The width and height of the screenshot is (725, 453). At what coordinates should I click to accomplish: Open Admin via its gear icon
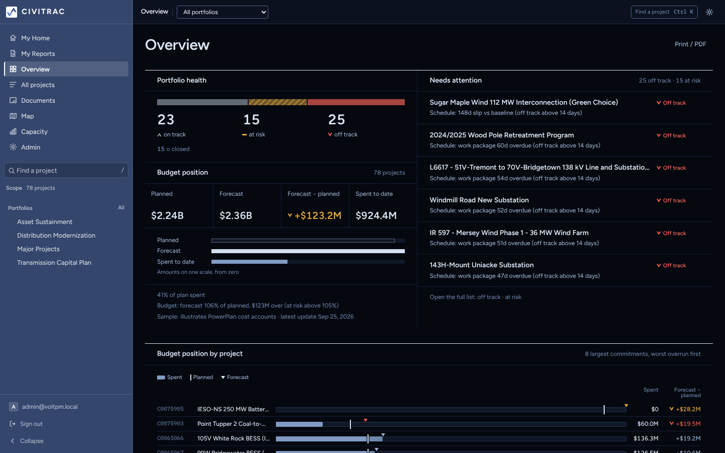click(x=13, y=147)
